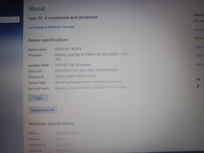Open the Device Manager related link
Image resolution: width=204 pixels, height=153 pixels.
coord(199,30)
